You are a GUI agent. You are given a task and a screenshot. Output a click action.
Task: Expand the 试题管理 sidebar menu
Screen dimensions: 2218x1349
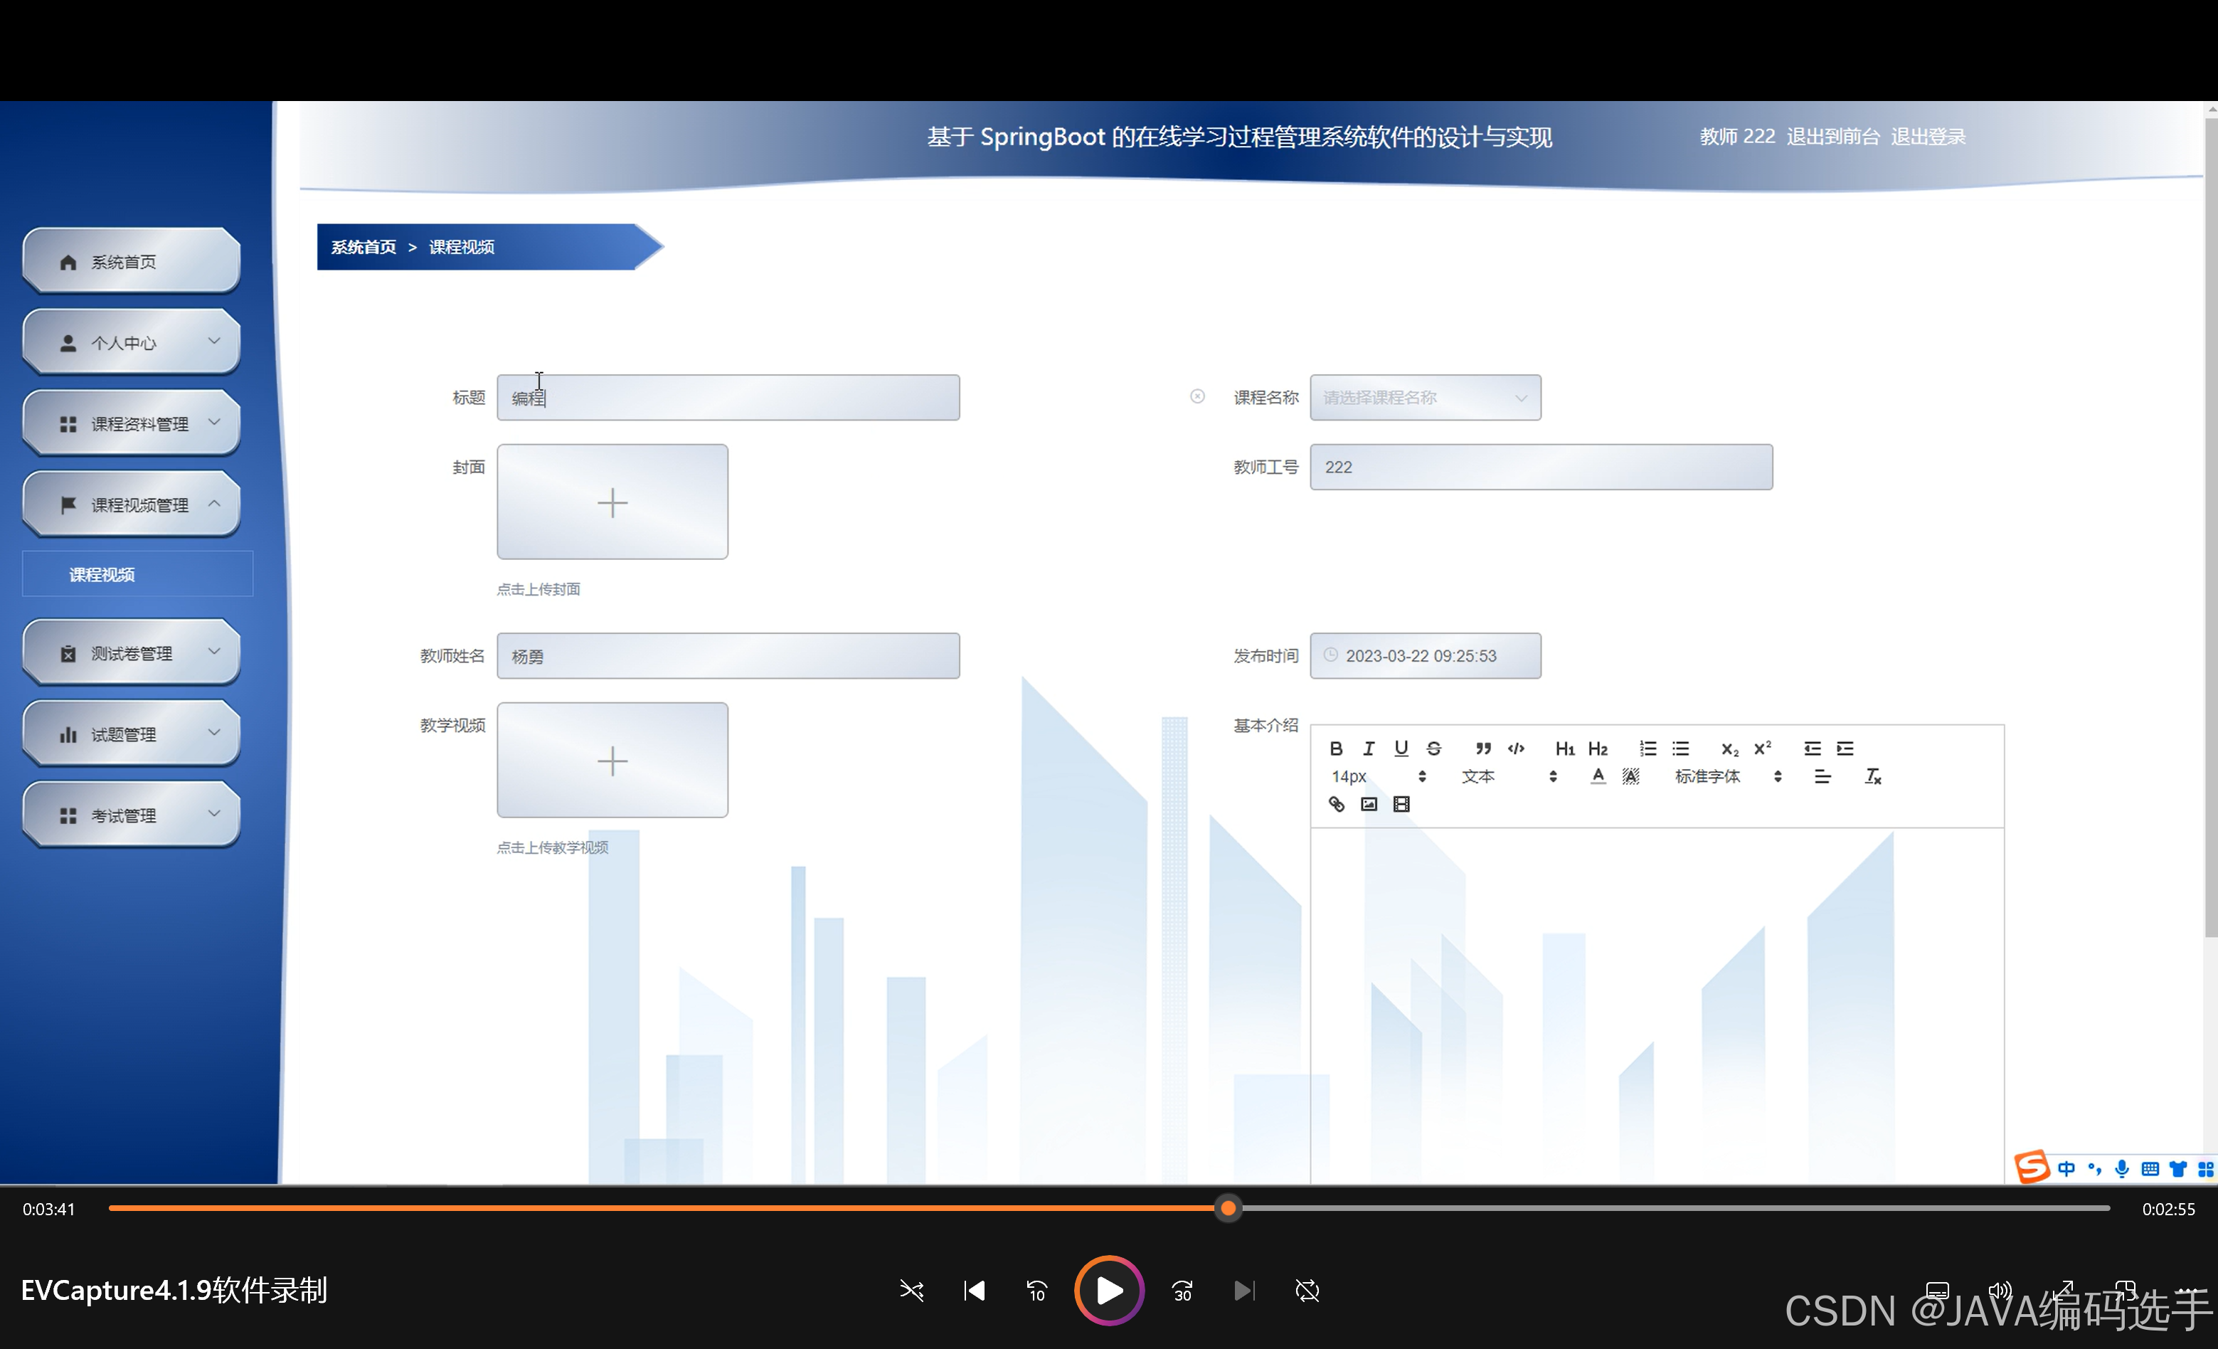point(132,734)
